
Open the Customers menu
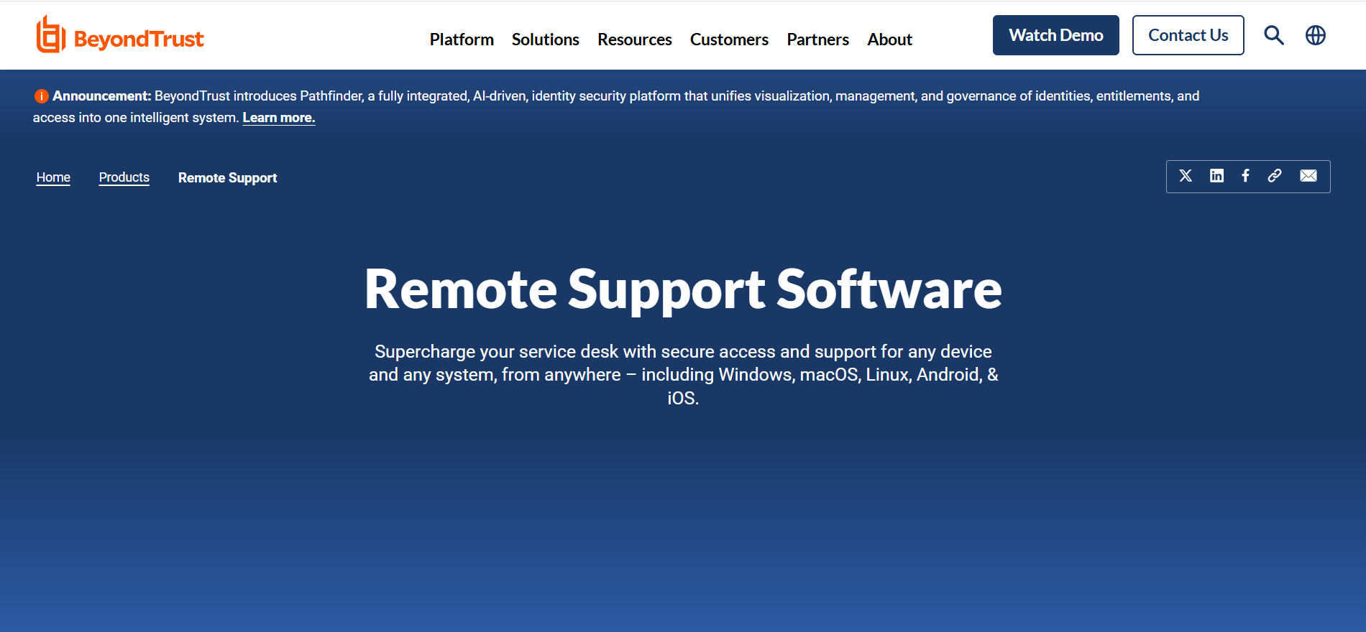[x=729, y=39]
